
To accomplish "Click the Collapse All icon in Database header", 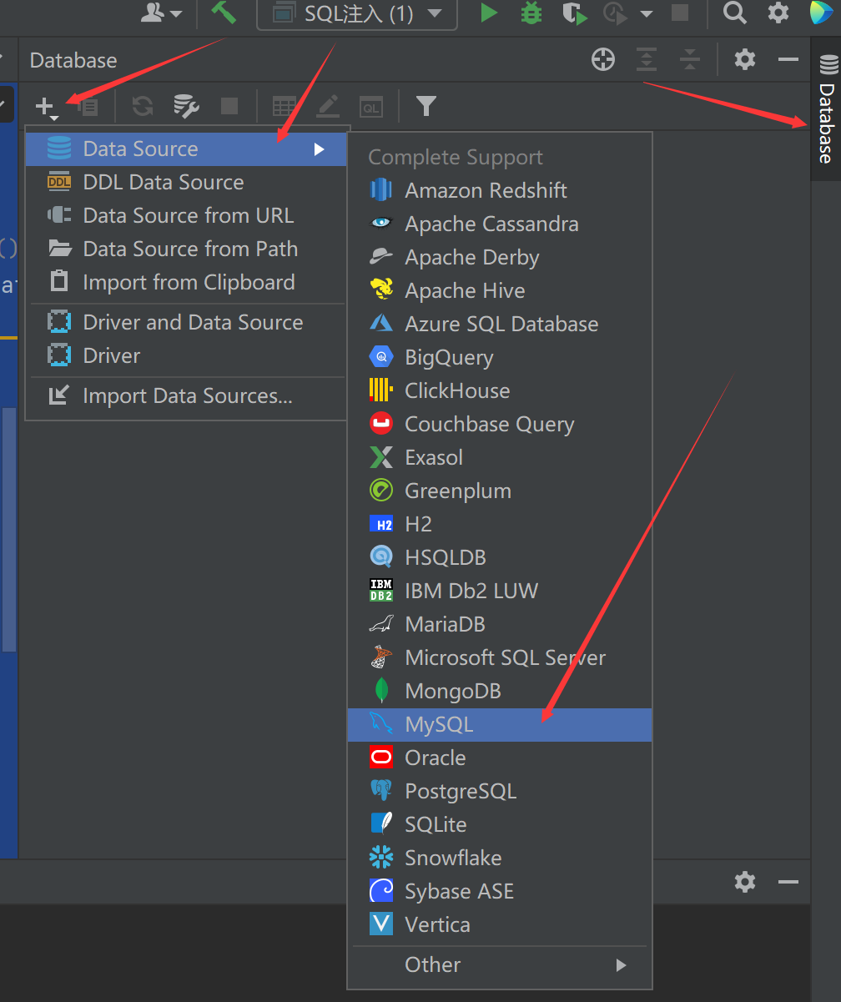I will click(x=689, y=59).
